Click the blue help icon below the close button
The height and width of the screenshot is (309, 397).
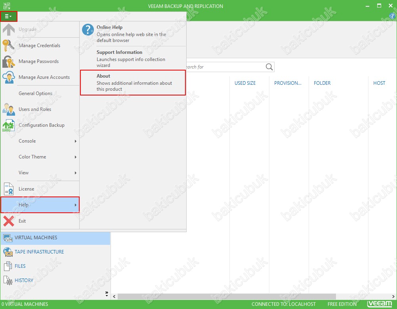(x=392, y=16)
